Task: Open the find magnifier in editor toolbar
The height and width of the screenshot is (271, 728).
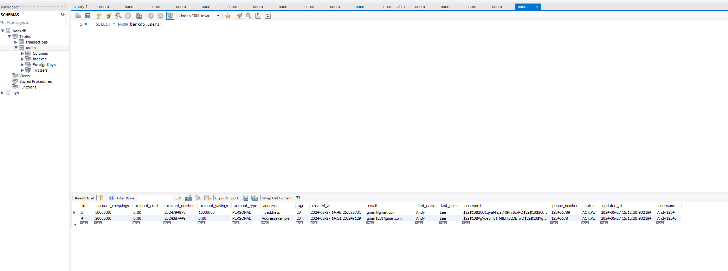Action: 249,16
